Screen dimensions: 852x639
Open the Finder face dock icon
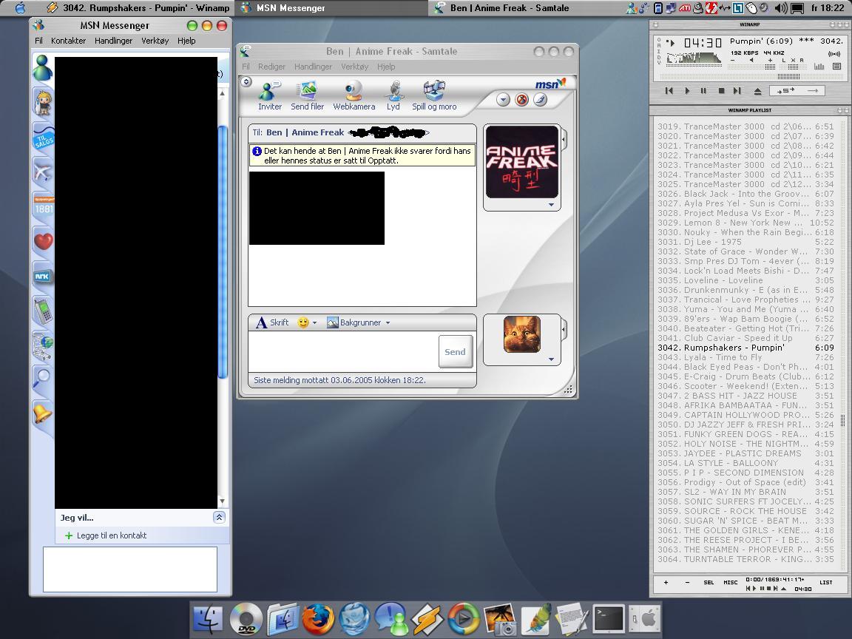[209, 619]
